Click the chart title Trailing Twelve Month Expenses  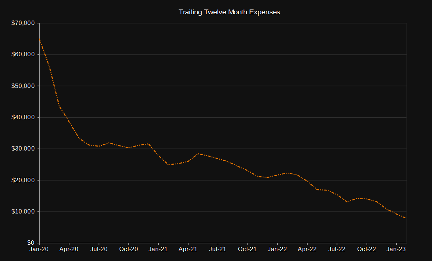pyautogui.click(x=229, y=12)
